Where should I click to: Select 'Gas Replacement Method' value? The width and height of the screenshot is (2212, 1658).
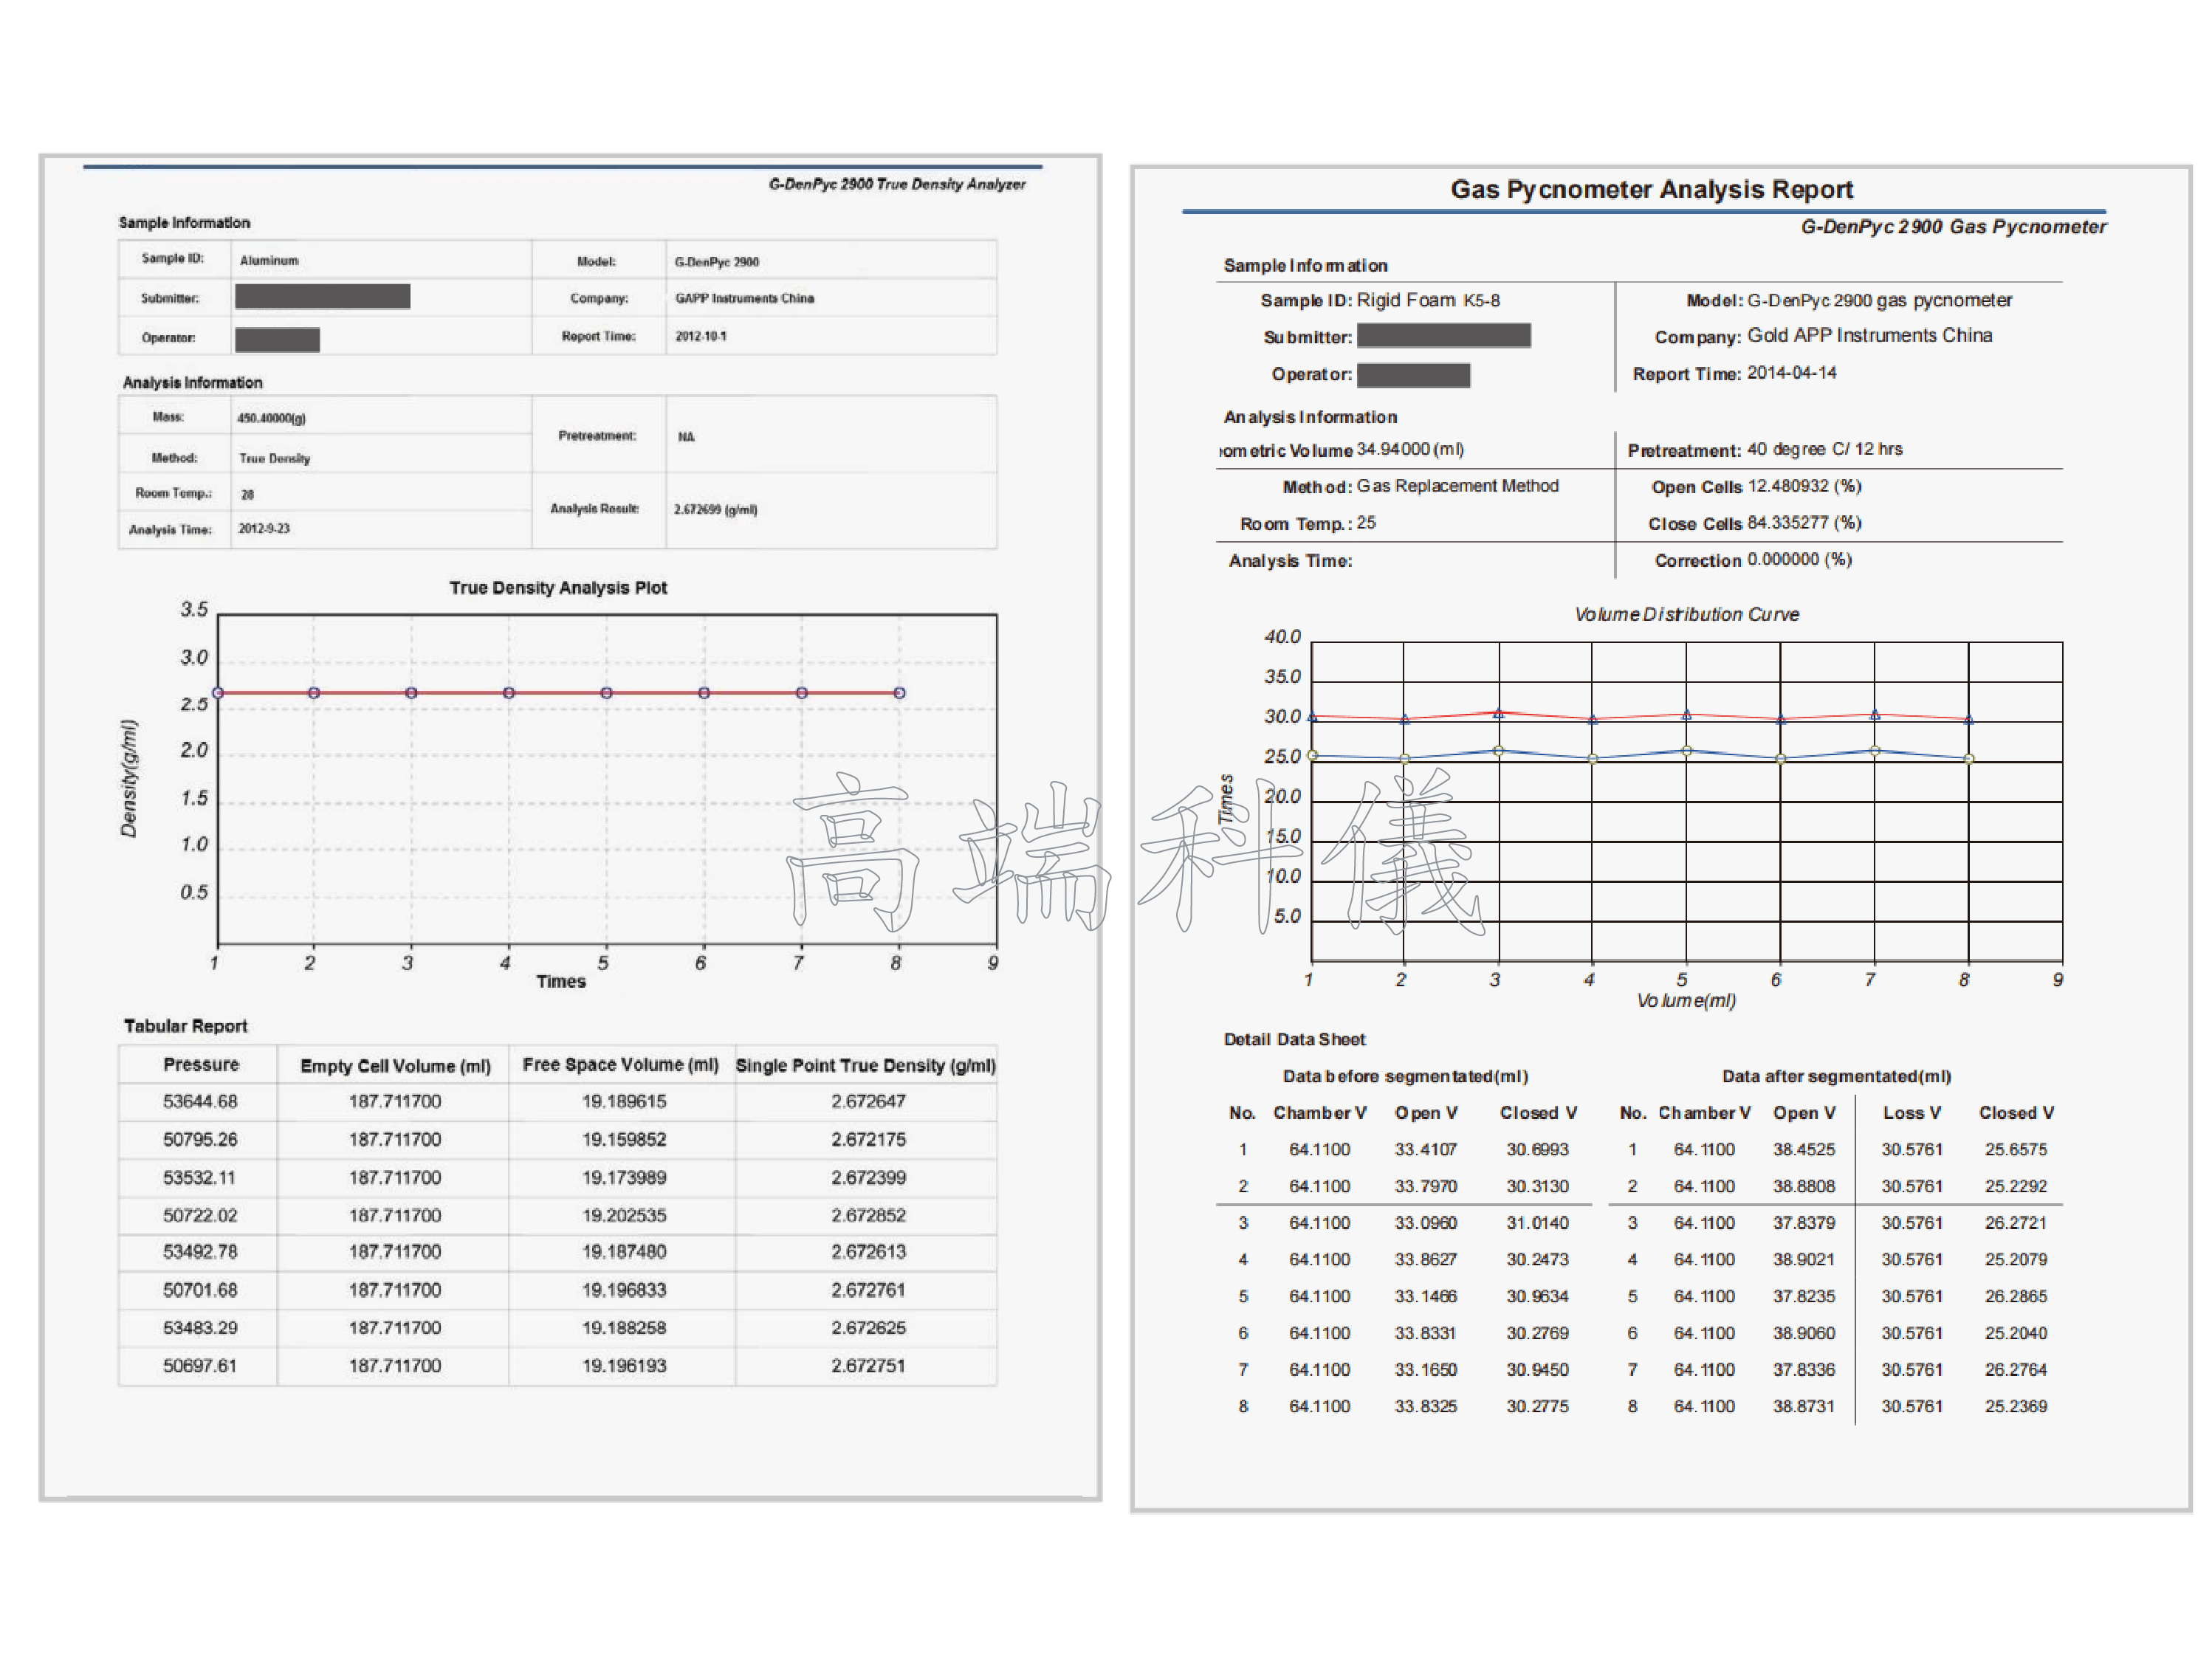click(1457, 486)
